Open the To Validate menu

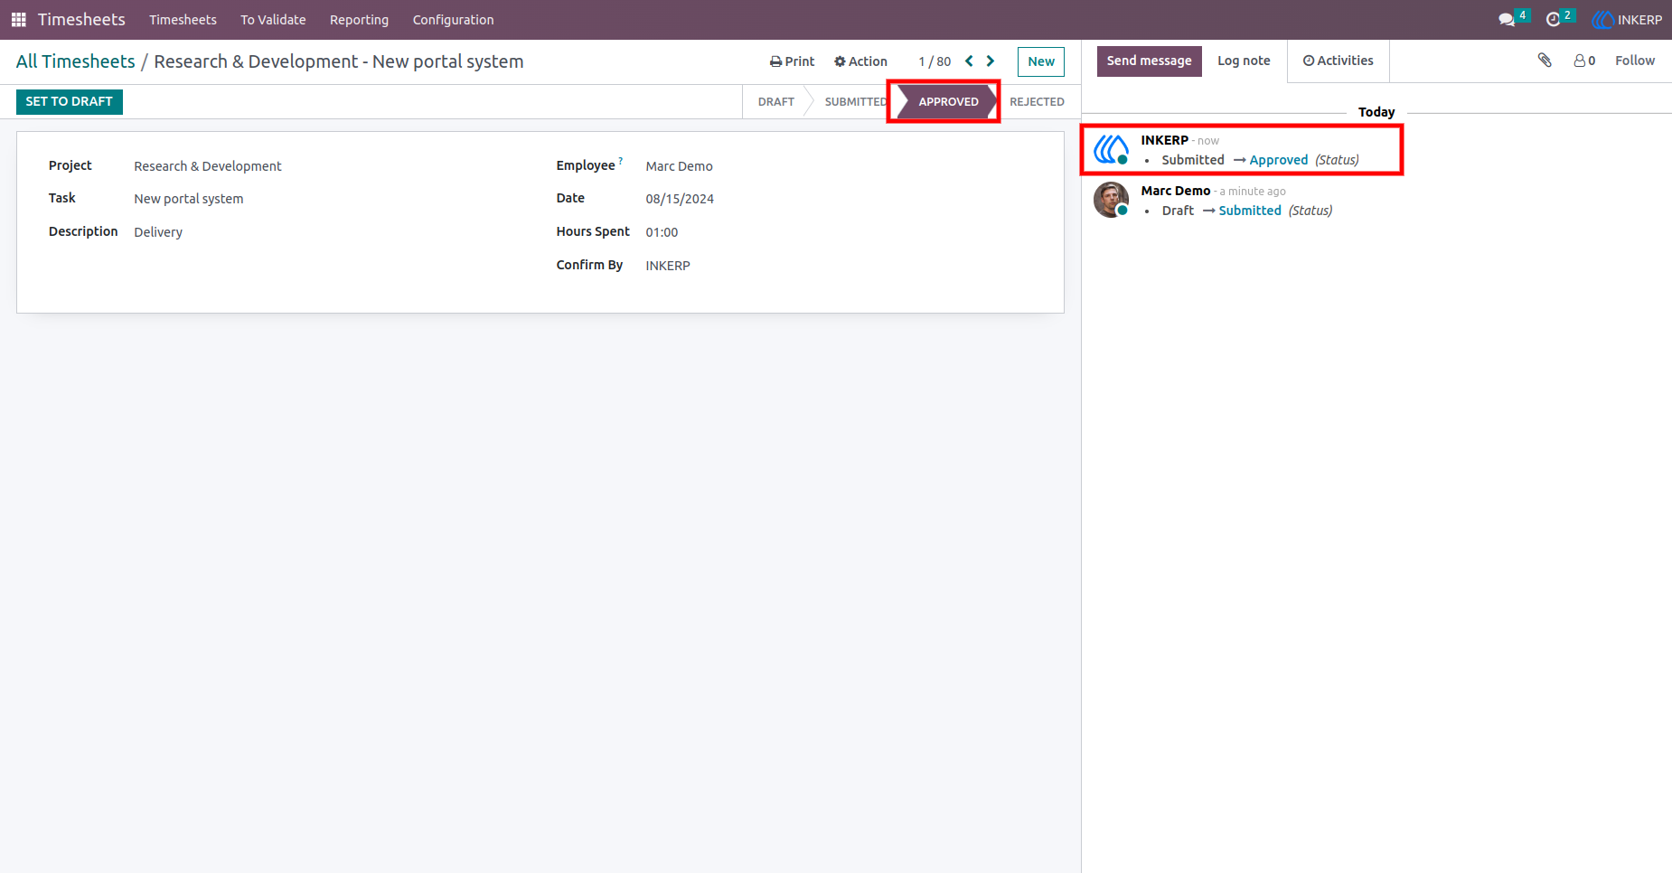[273, 20]
